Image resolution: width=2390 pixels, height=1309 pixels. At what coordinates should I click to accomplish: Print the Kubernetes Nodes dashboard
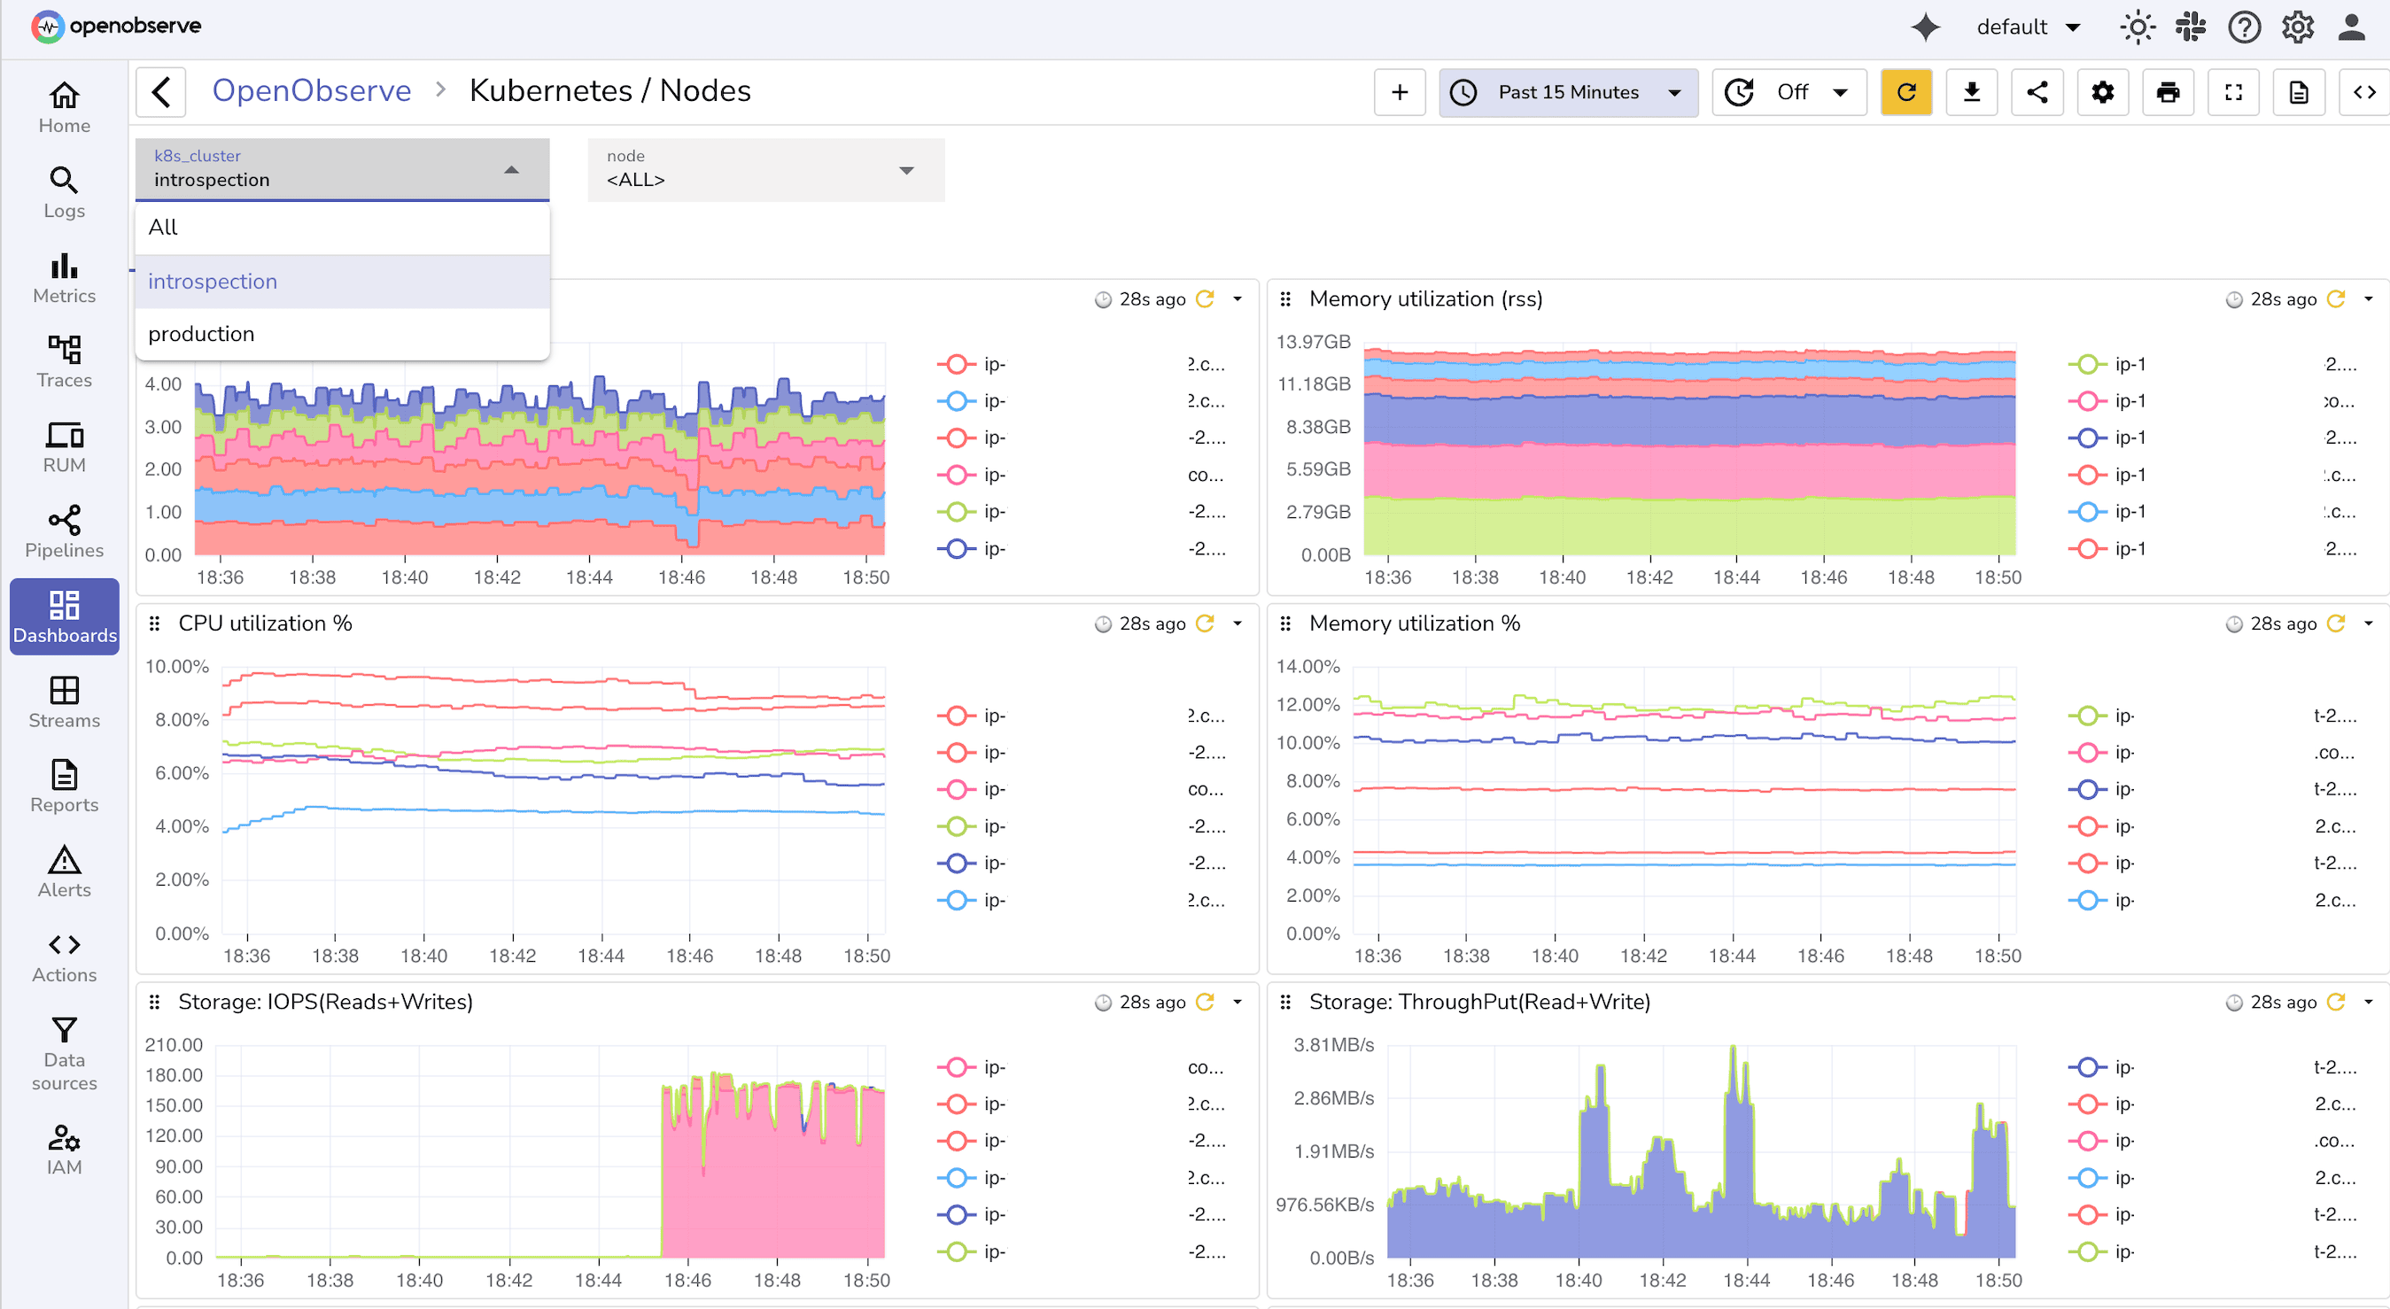tap(2169, 92)
